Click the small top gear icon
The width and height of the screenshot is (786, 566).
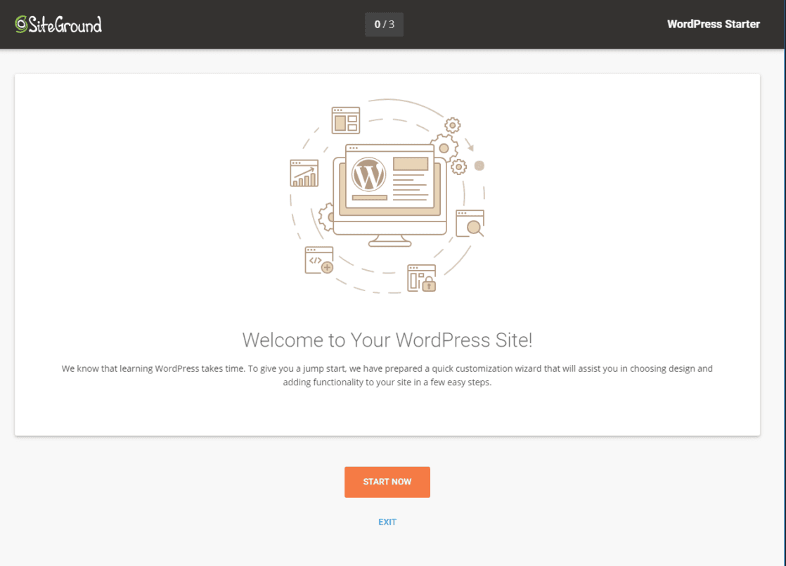click(x=452, y=125)
